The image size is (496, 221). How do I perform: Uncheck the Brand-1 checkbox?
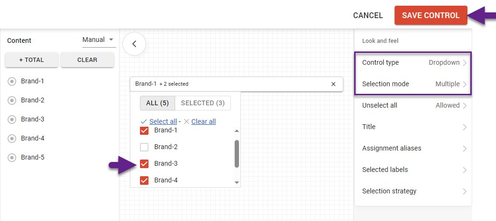145,131
